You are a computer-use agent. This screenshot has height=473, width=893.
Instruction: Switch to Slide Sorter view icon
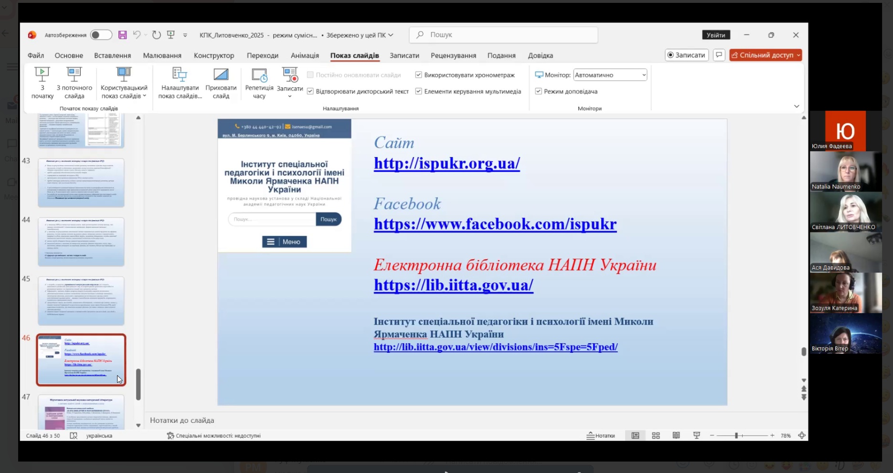click(656, 435)
